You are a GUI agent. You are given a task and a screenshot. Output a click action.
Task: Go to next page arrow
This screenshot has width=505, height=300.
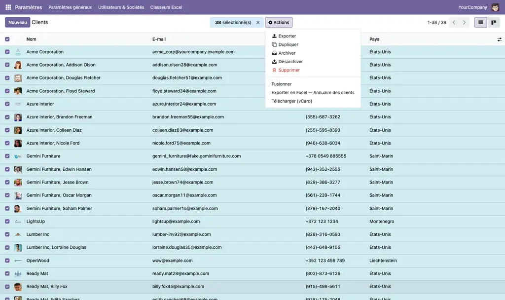(464, 22)
